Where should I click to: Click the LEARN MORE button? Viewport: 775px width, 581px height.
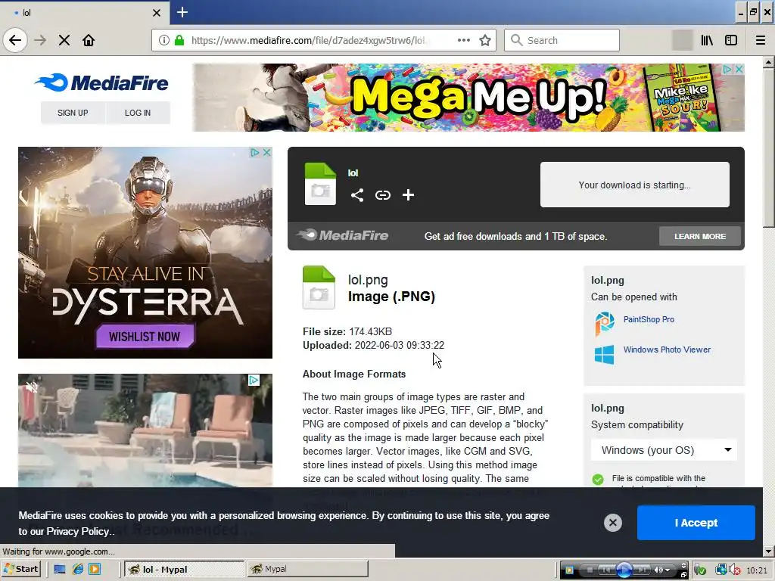(700, 236)
